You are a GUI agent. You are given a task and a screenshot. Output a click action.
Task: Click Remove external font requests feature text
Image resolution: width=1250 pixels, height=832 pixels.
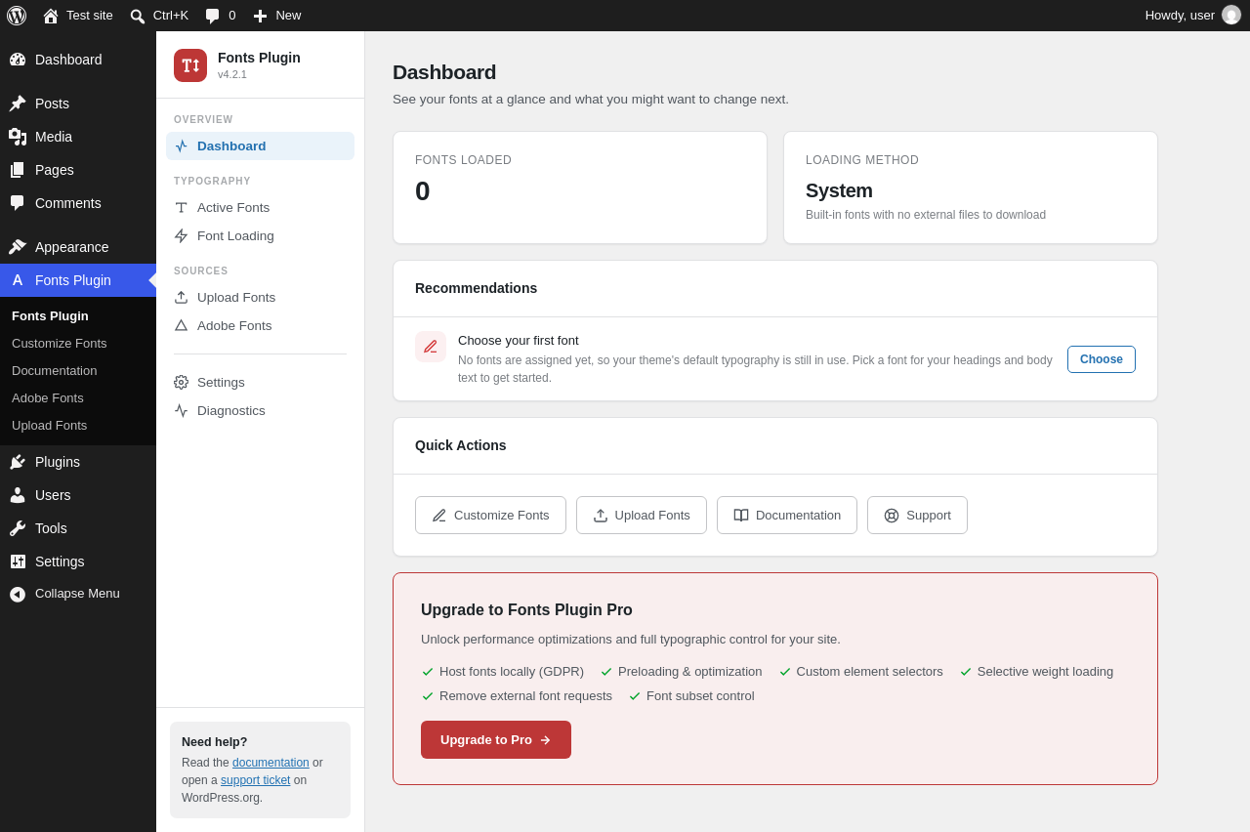click(525, 696)
